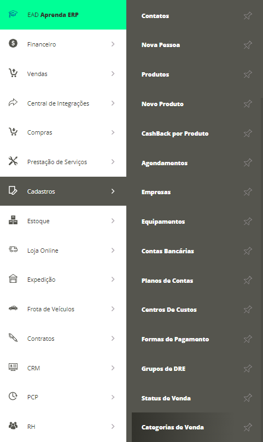Click the dollar coin Financeiro icon
Screen dimensions: 263x442
13,43
